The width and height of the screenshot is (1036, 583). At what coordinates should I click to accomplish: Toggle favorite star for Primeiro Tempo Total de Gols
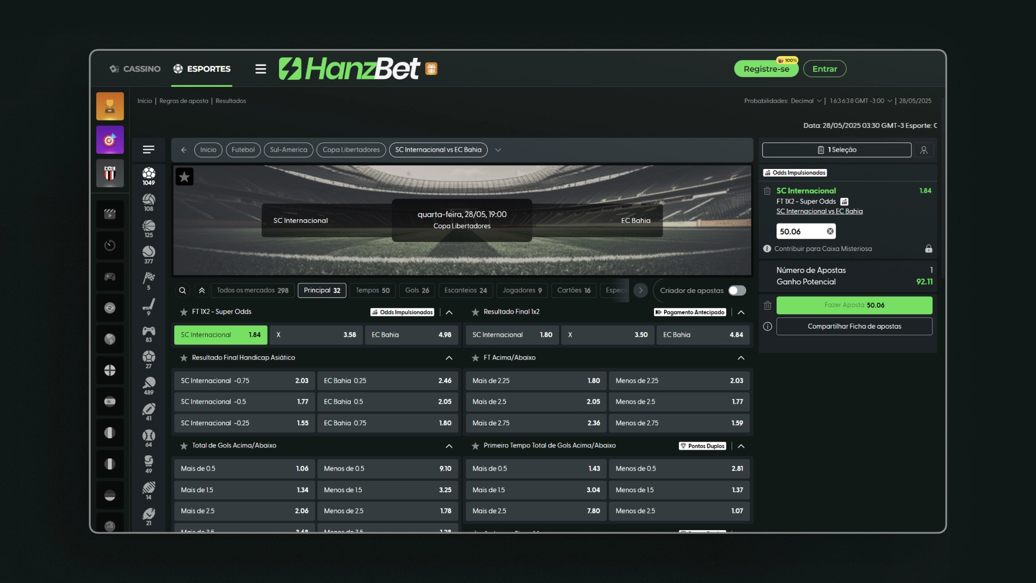click(x=475, y=446)
